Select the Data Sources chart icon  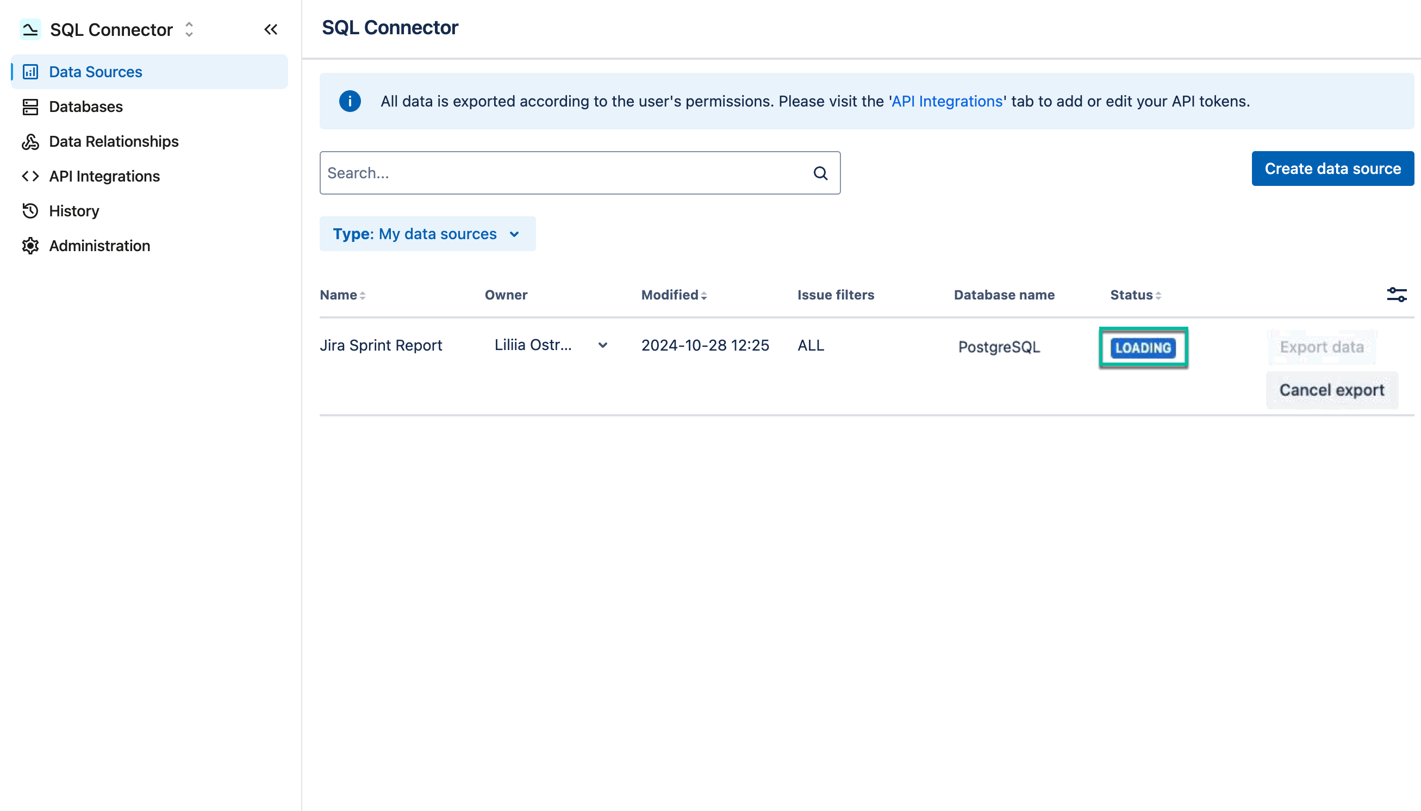point(30,71)
